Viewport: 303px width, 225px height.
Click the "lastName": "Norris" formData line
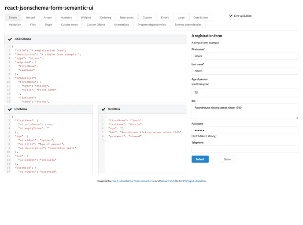click(126, 124)
